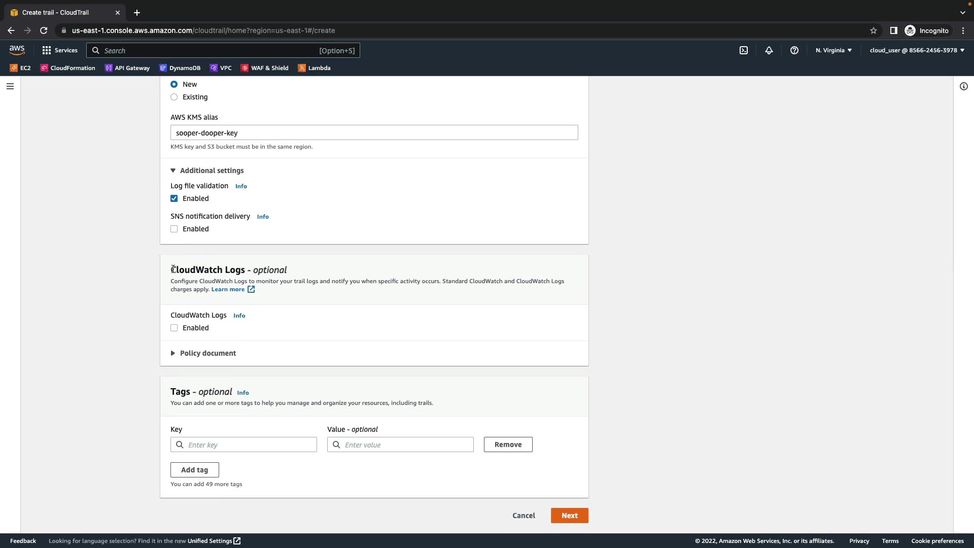Screen dimensions: 974x548
Task: Open left navigation hamburger menu
Action: click(10, 86)
